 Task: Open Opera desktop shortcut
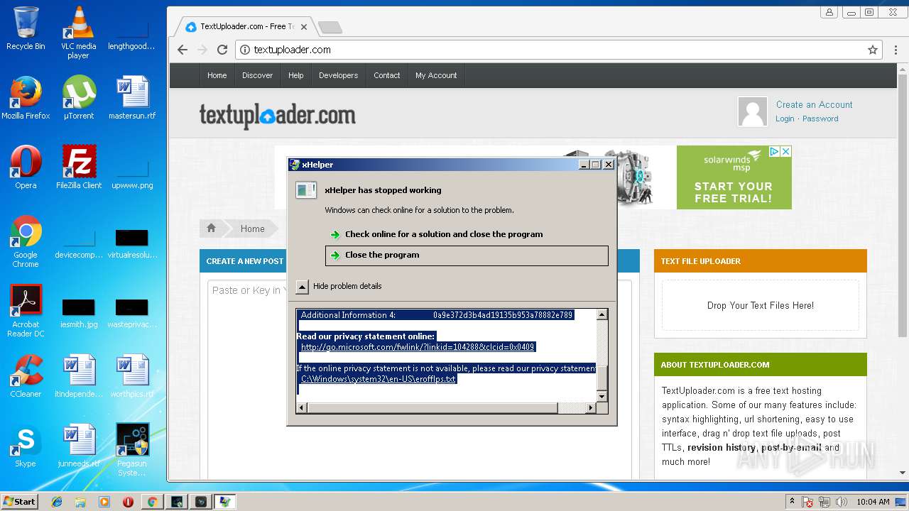(x=26, y=167)
